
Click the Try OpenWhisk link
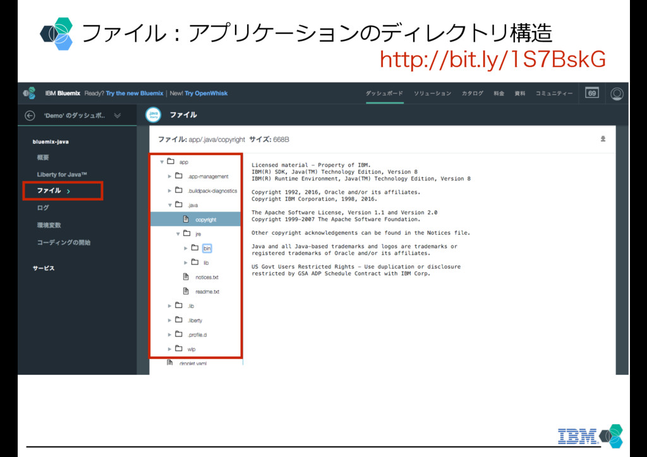pos(206,93)
